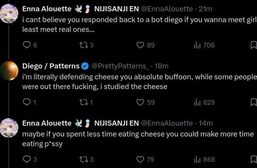257x168 pixels.
Task: Click the Diego / Patterns display name
Action: click(x=51, y=66)
